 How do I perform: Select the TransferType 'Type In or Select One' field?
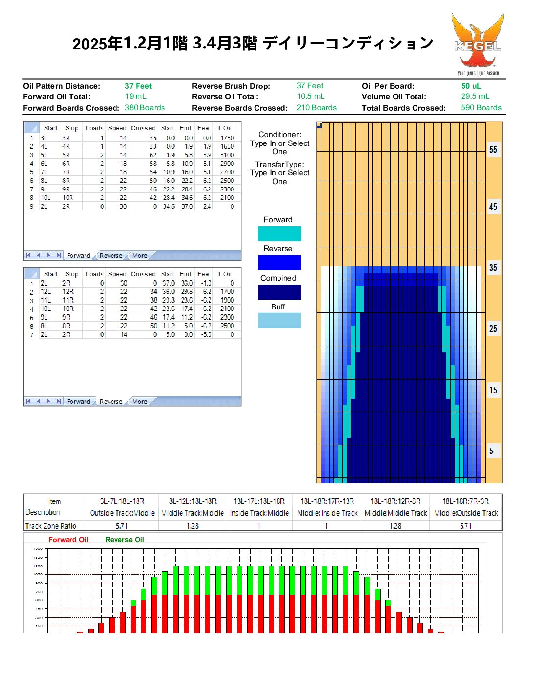(x=279, y=177)
